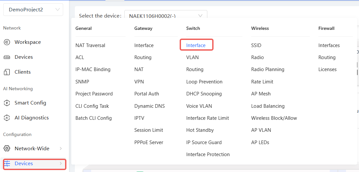Image resolution: width=359 pixels, height=172 pixels.
Task: Choose NAT Traversal in General
Action: (90, 45)
